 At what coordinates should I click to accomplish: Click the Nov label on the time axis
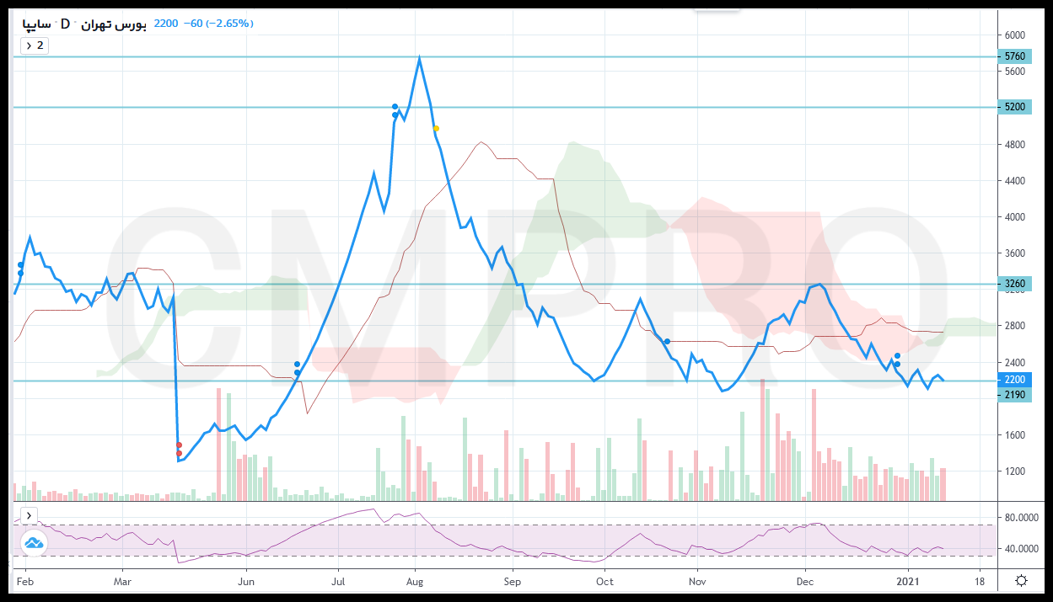[x=697, y=581]
